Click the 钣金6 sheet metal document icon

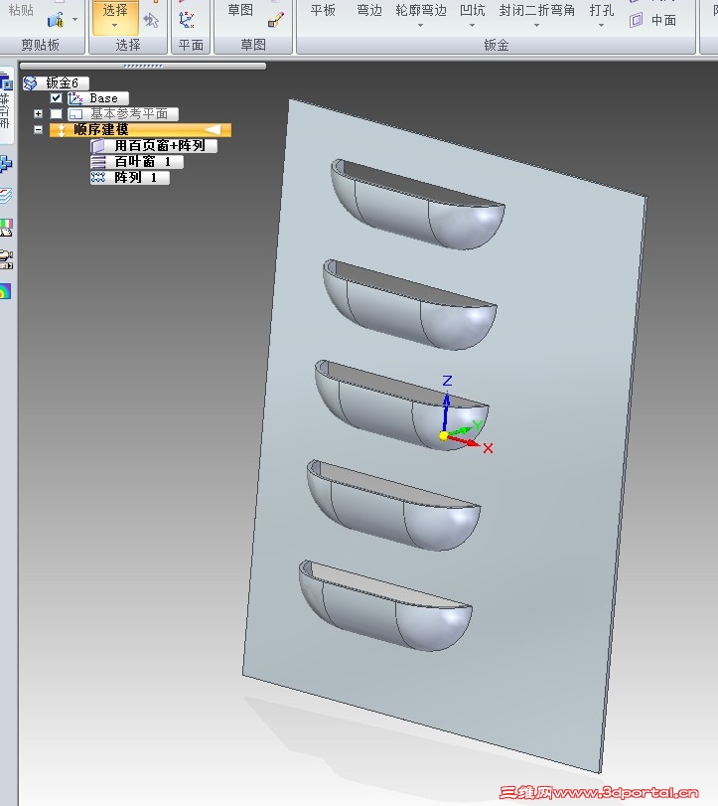[31, 82]
